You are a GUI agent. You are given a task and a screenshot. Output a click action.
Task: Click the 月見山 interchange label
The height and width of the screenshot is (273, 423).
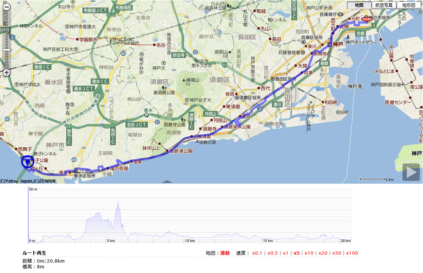pyautogui.click(x=210, y=114)
